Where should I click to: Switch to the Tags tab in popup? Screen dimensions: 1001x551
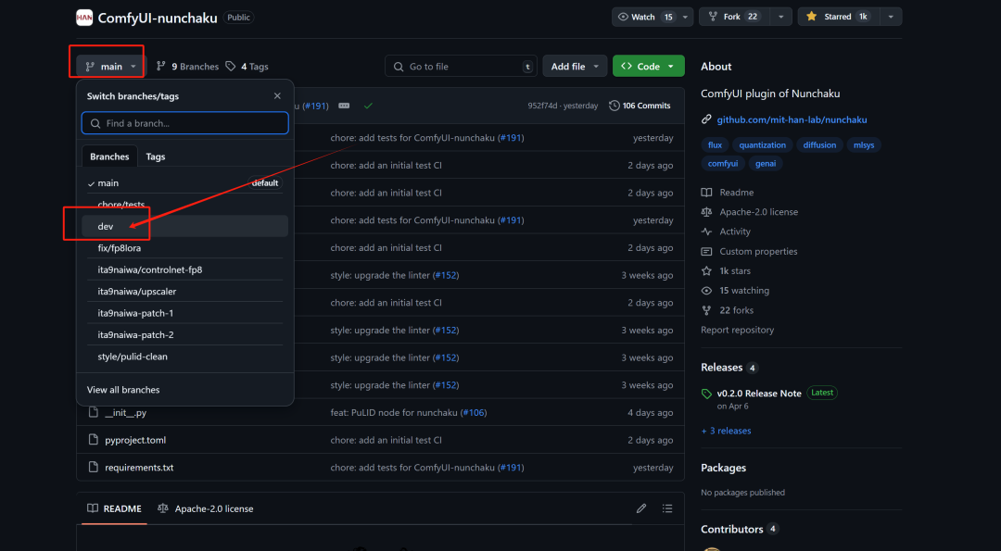(x=156, y=157)
